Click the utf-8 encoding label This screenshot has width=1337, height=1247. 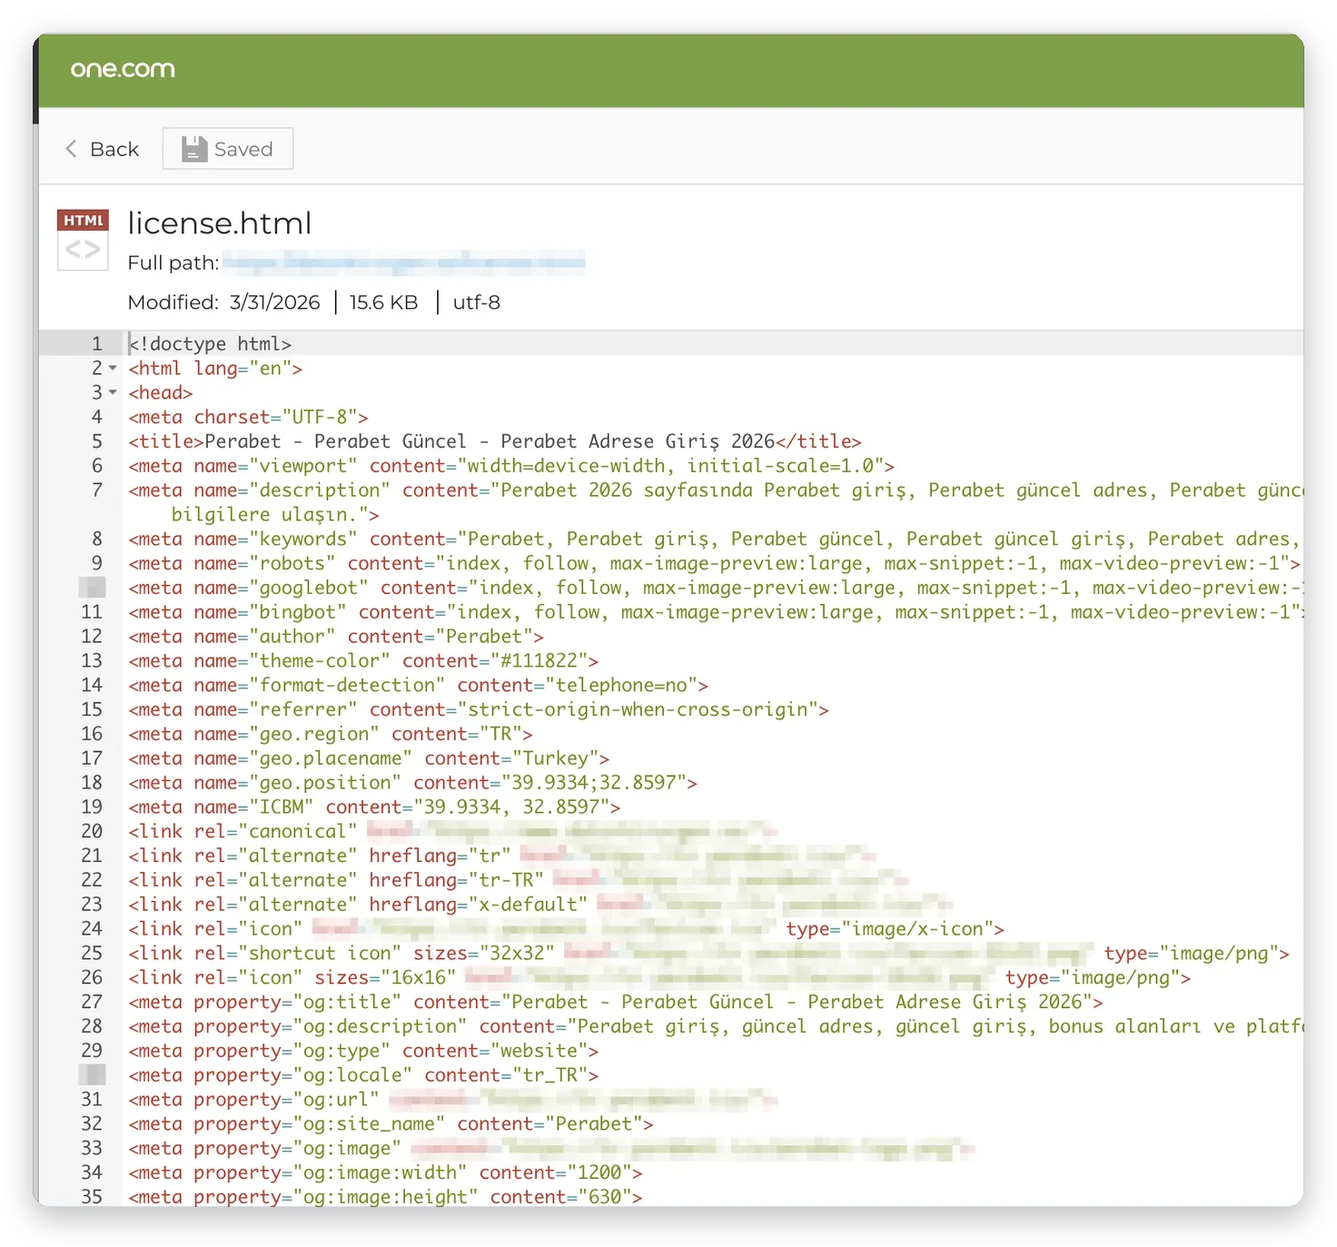coord(477,302)
